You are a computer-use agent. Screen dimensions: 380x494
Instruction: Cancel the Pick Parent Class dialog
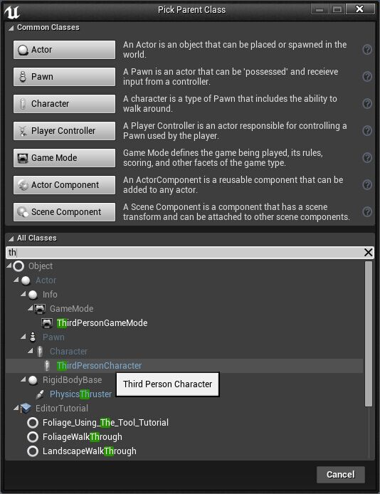[x=341, y=475]
